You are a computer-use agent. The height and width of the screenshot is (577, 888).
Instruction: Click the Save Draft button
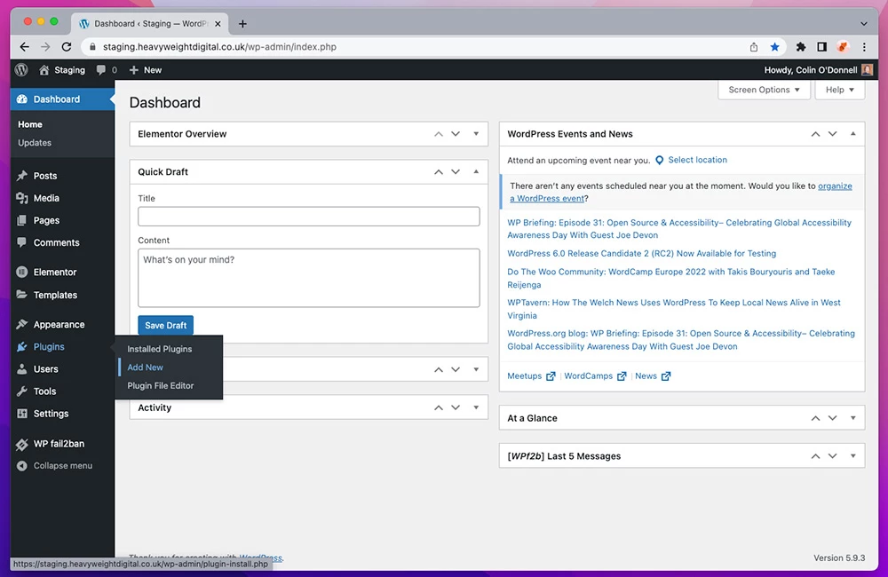coord(165,326)
